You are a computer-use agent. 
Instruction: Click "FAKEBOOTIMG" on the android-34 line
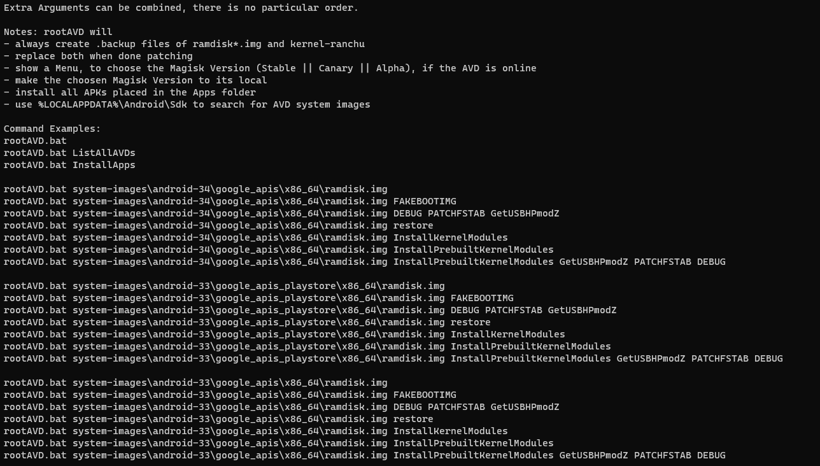[x=425, y=201]
